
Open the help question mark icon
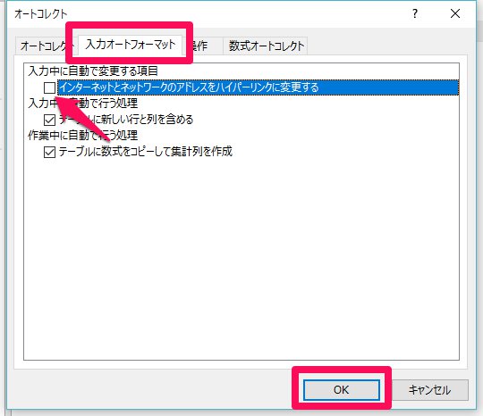(x=415, y=13)
